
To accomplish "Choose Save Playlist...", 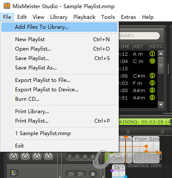I will 59,58.
